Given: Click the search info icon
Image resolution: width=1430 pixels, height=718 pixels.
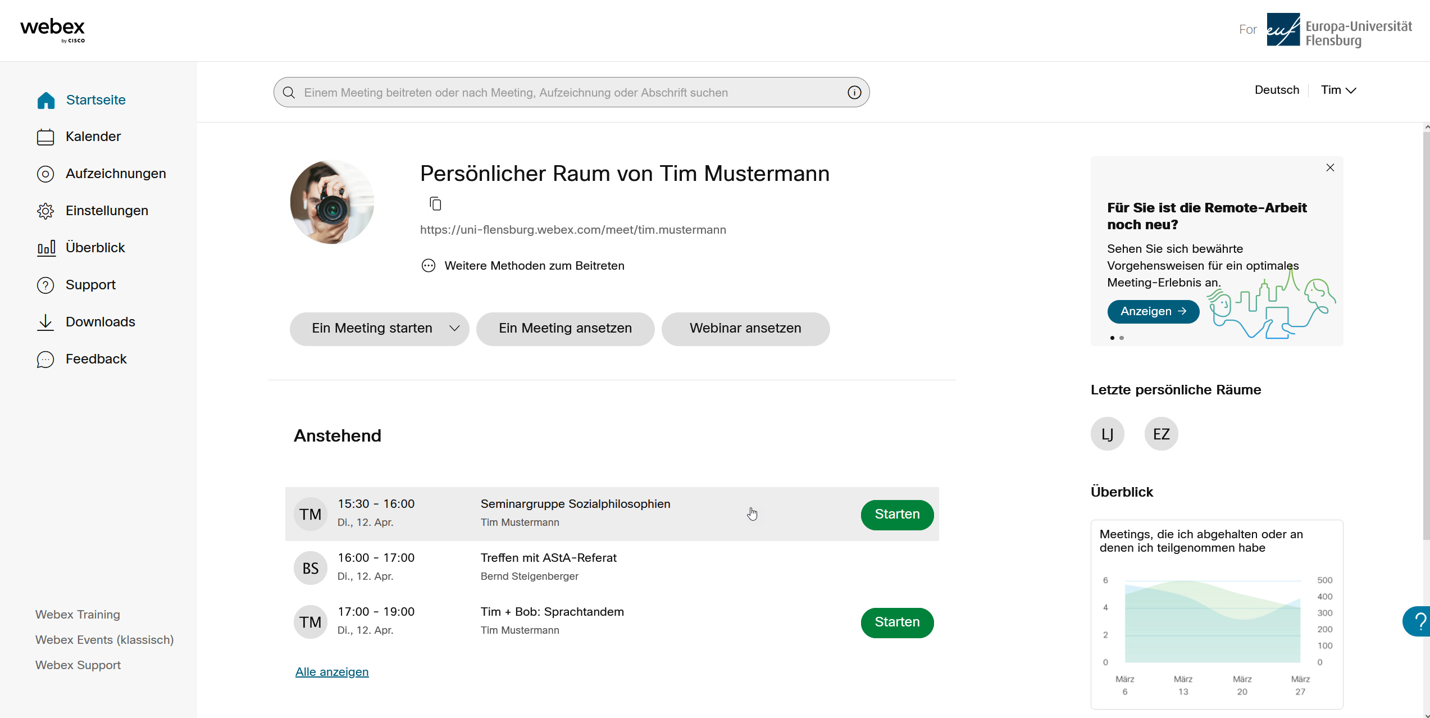Looking at the screenshot, I should coord(854,93).
